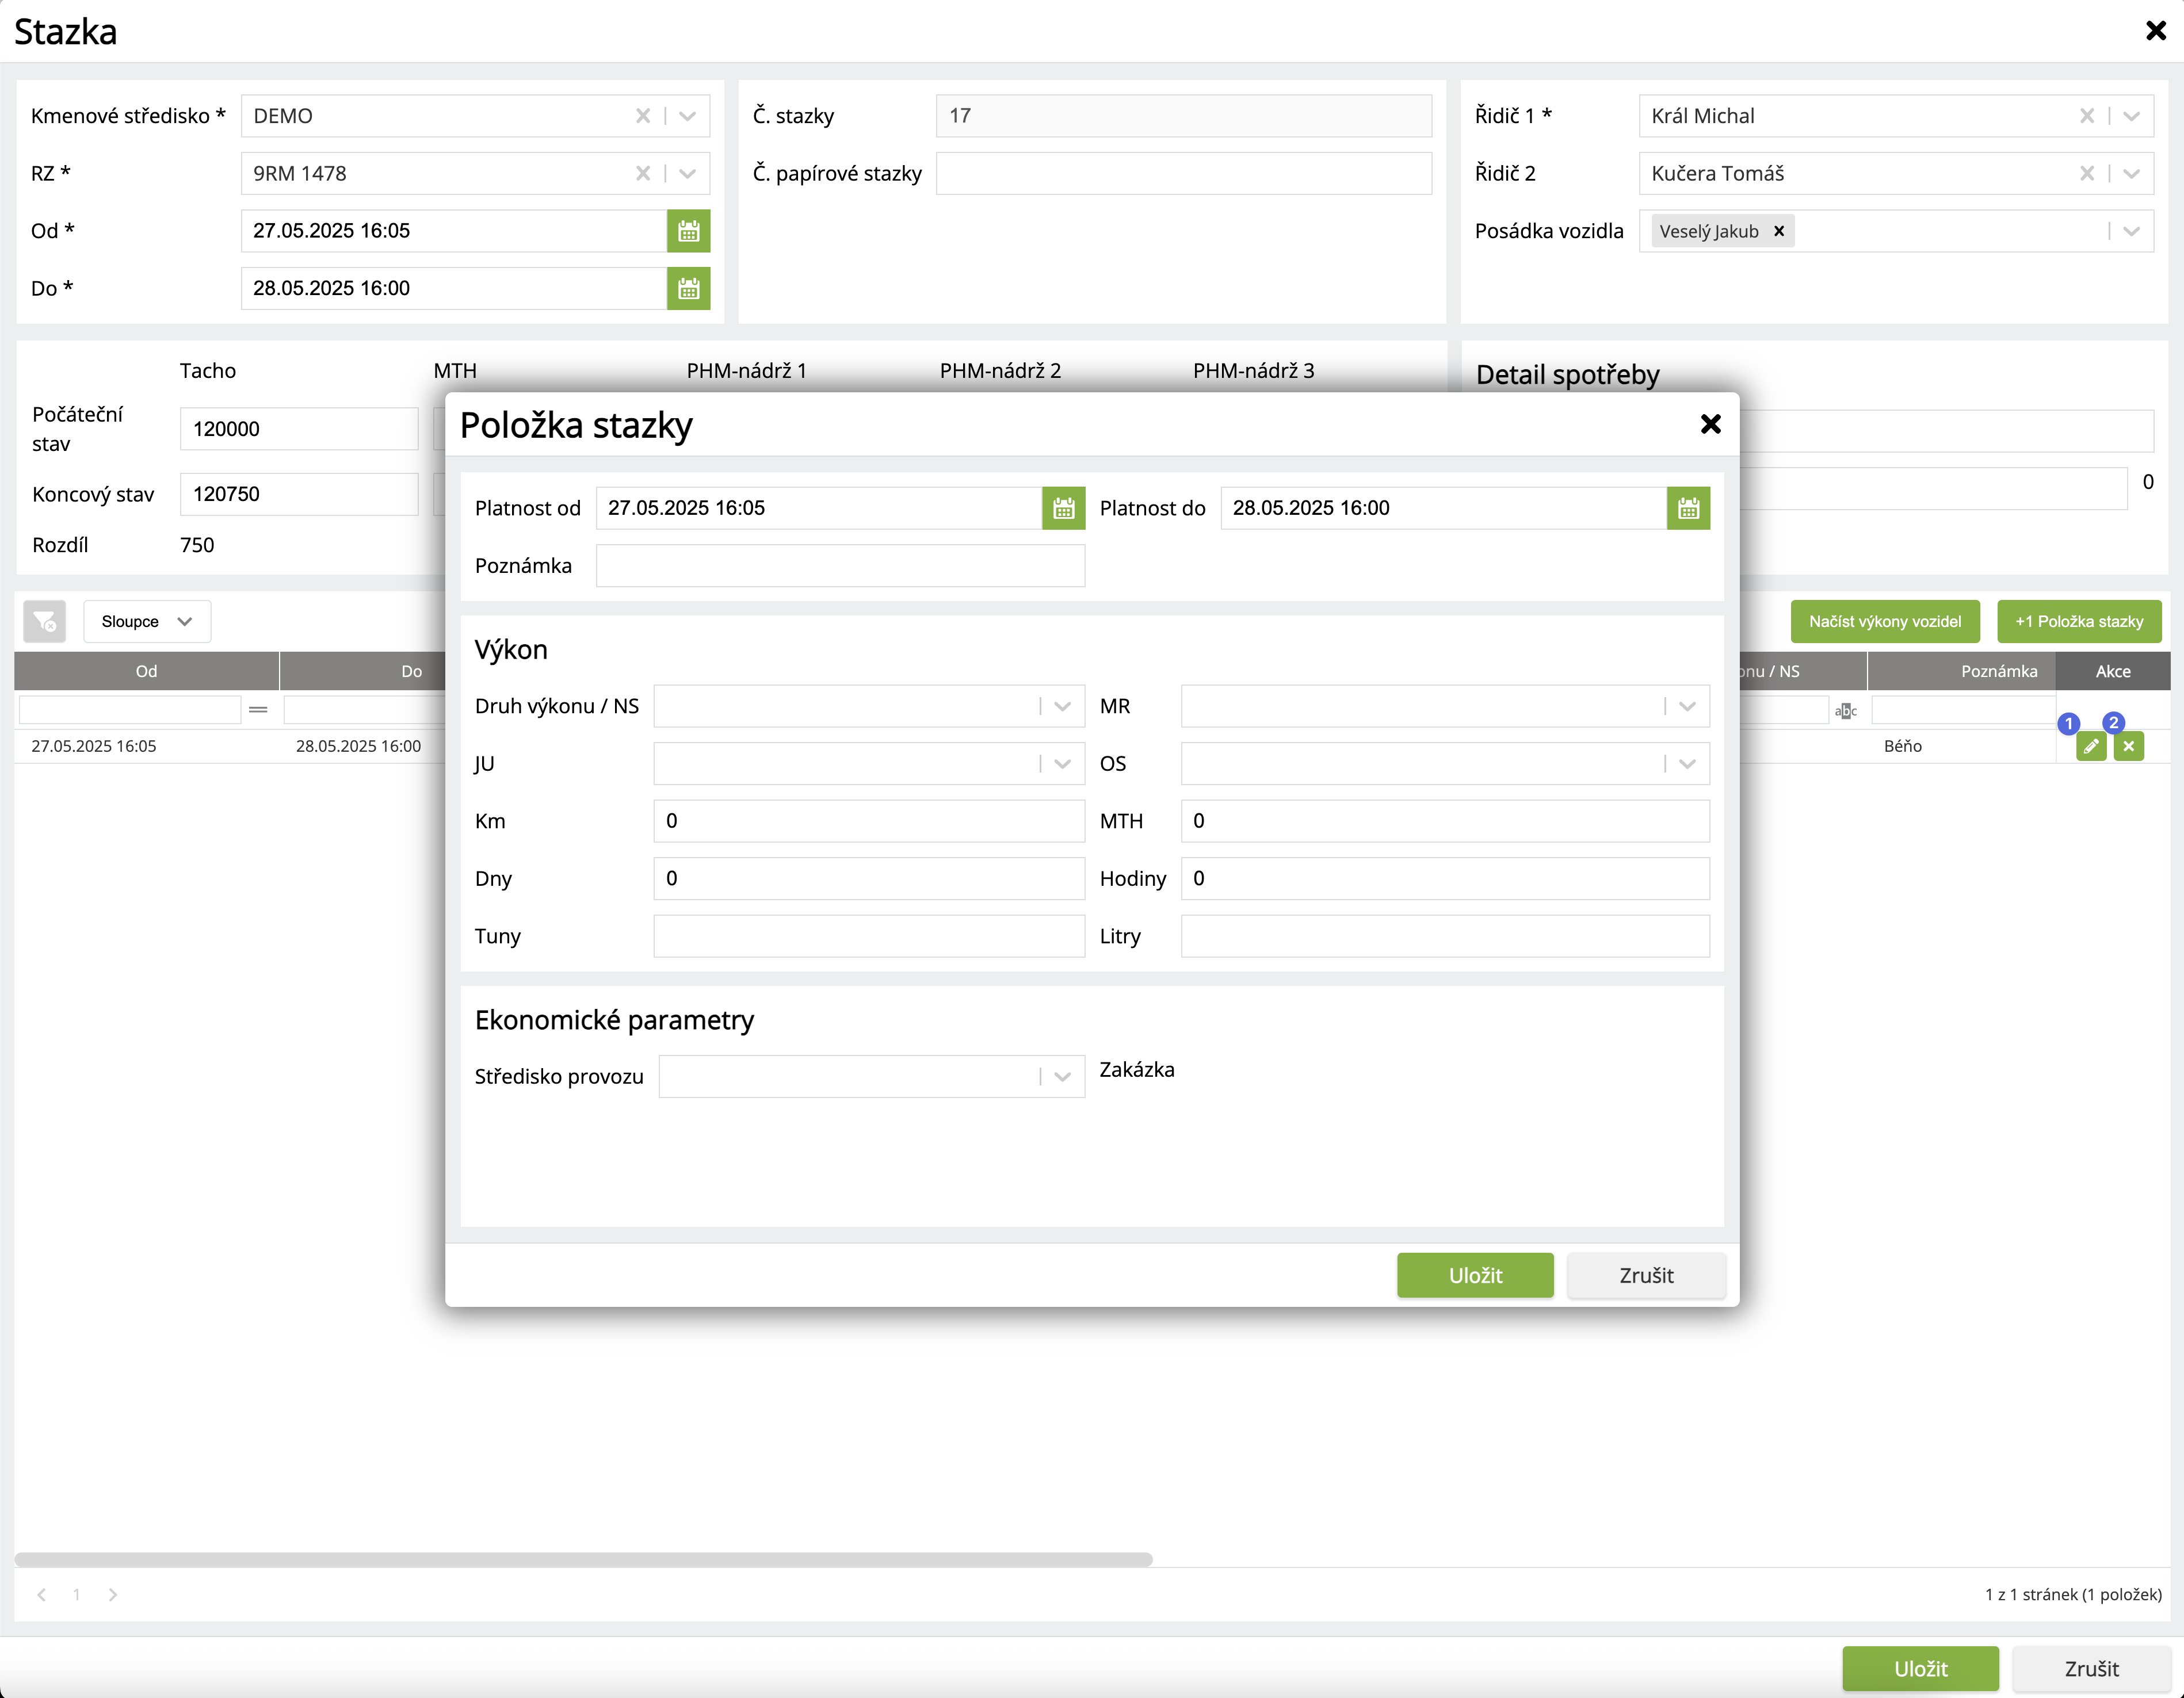Expand the JU dropdown
Viewport: 2184px width, 1698px height.
1062,764
